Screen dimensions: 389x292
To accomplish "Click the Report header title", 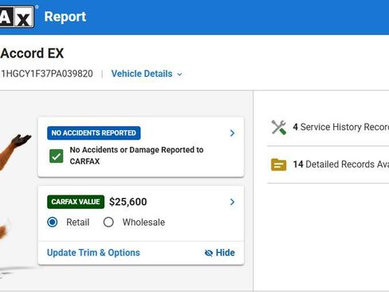I will [65, 17].
